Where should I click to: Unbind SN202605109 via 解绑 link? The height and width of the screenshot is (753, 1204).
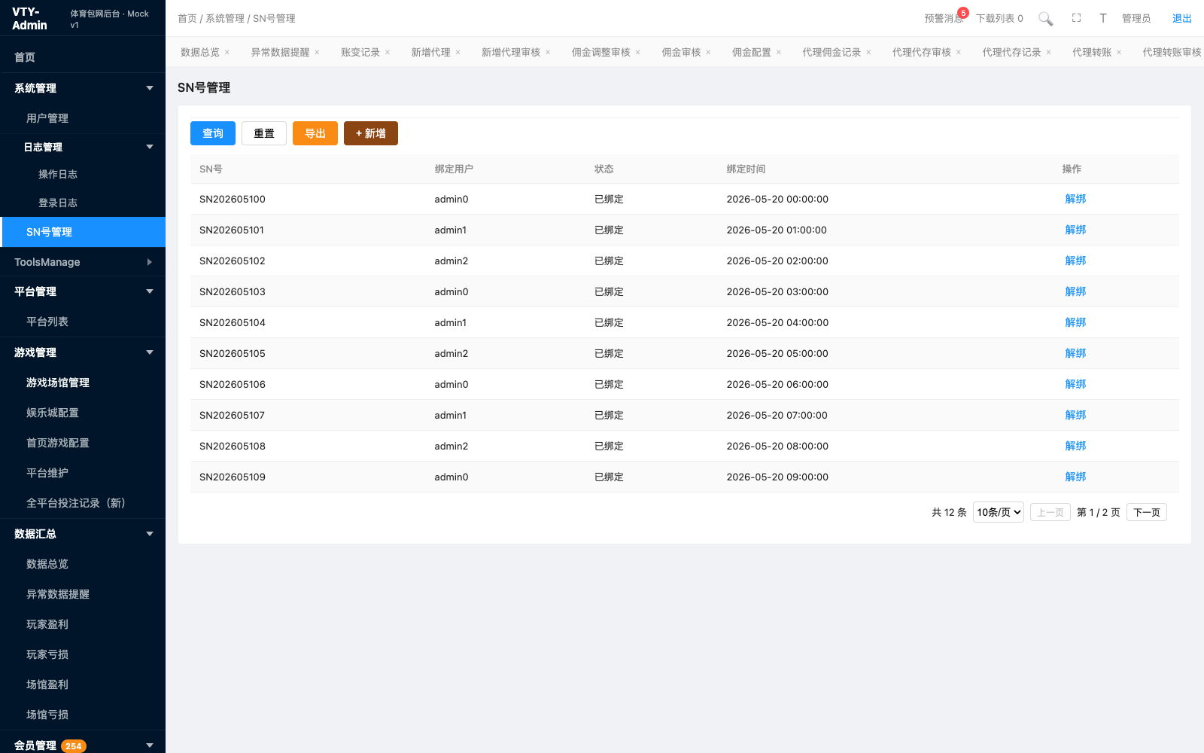1075,477
